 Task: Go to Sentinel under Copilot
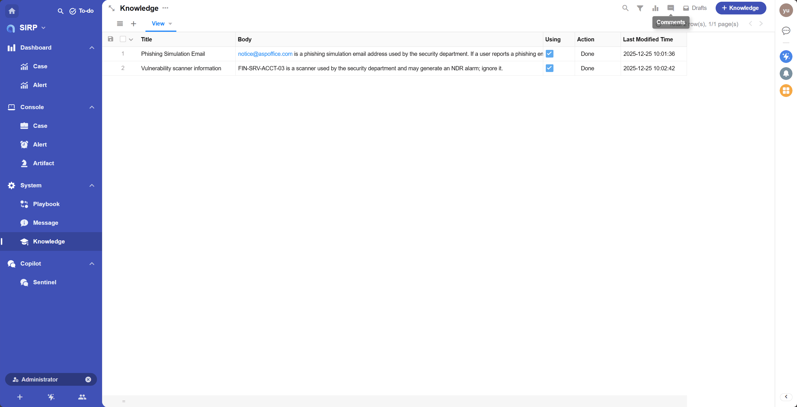pos(45,282)
